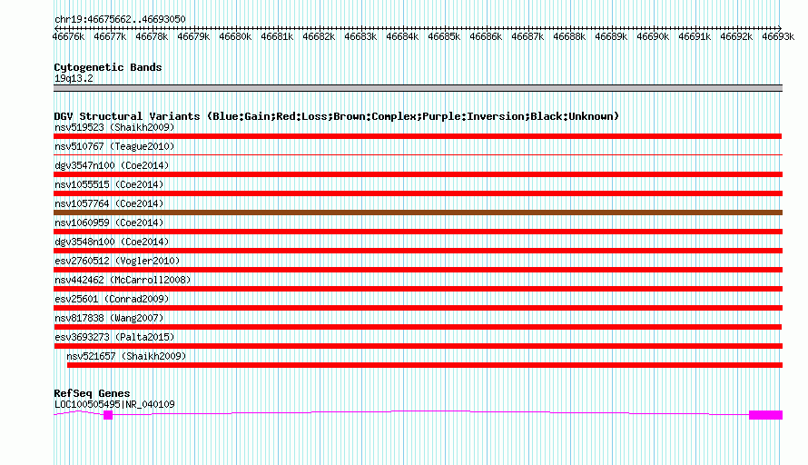
Task: Click the 46683k ruler tick label
Action: pos(360,37)
